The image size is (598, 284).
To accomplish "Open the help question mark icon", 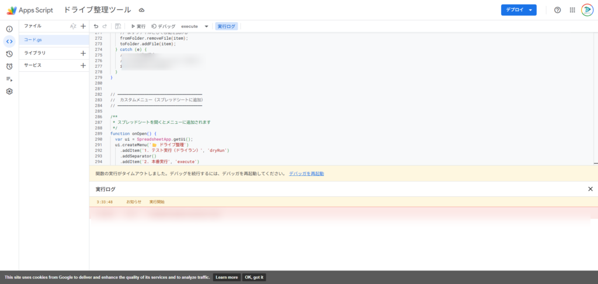I will (557, 11).
